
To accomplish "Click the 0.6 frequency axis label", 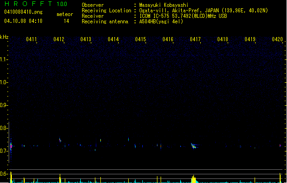I will coord(4,174).
